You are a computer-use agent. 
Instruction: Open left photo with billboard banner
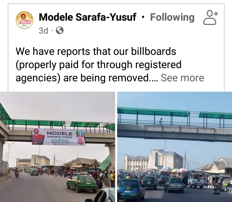click(57, 147)
